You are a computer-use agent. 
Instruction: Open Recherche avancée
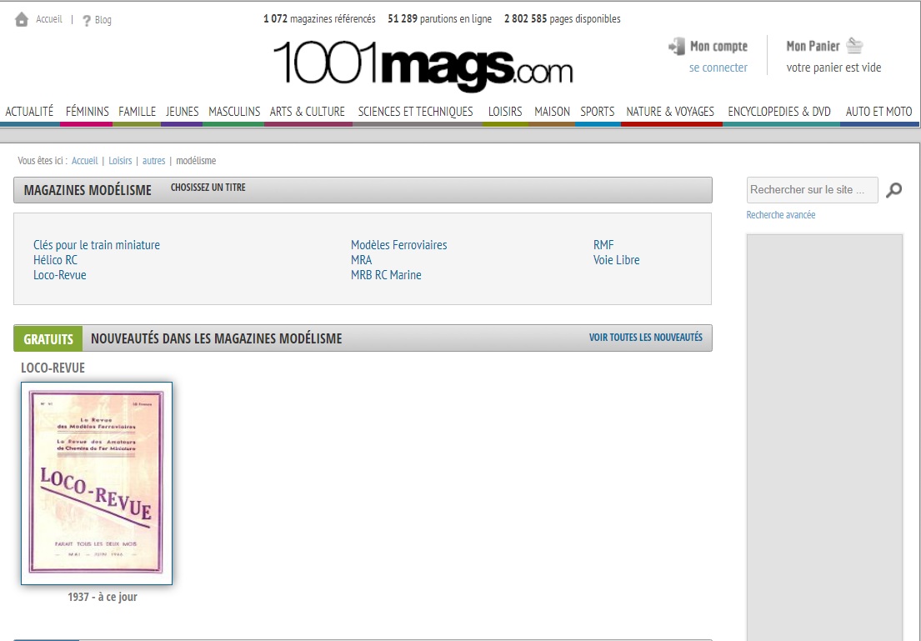tap(781, 215)
